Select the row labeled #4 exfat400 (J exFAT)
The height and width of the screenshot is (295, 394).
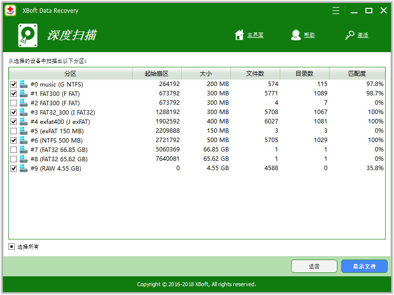point(197,121)
